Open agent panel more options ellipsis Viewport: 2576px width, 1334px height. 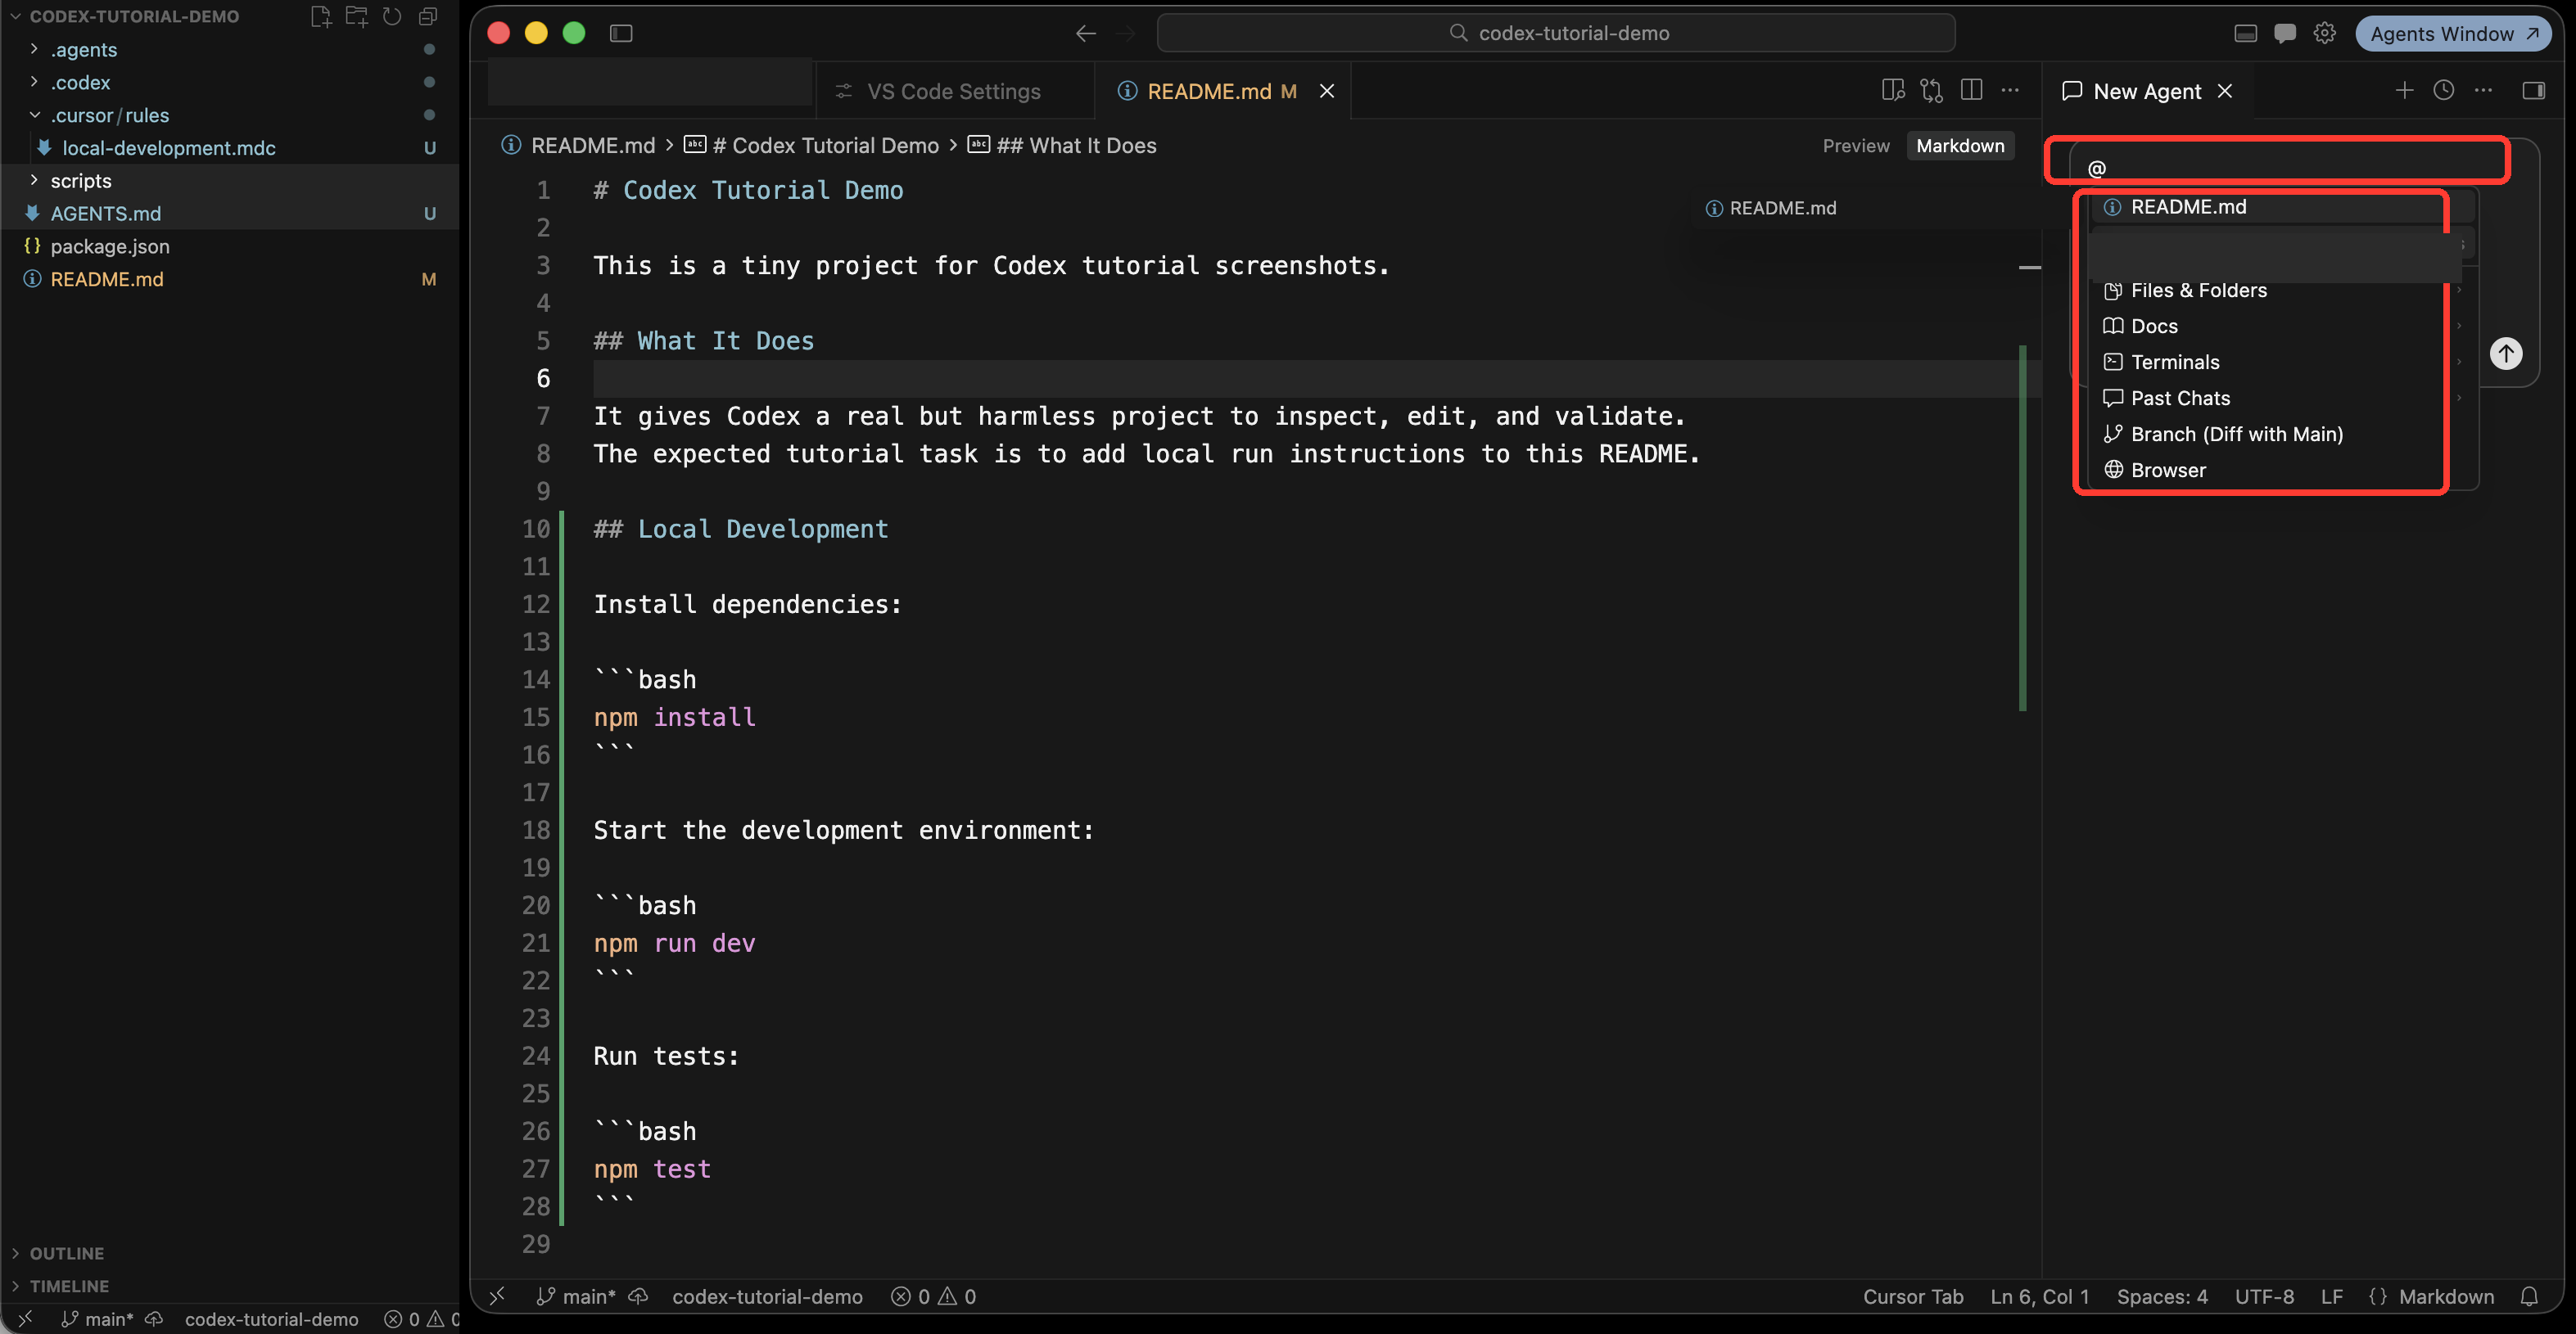point(2483,91)
